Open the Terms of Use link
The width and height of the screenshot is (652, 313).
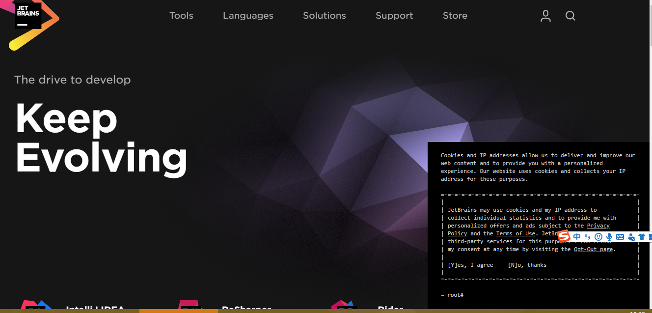(x=516, y=233)
